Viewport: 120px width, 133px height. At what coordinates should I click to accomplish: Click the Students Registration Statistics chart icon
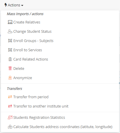[10, 117]
